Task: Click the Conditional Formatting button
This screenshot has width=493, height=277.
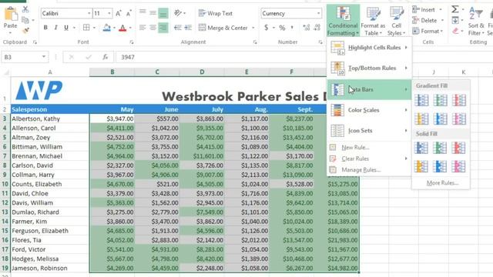Action: tap(343, 21)
